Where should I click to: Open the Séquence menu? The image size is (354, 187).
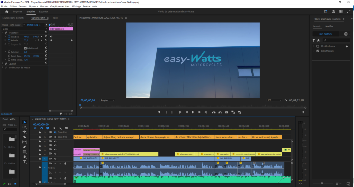pyautogui.click(x=33, y=6)
